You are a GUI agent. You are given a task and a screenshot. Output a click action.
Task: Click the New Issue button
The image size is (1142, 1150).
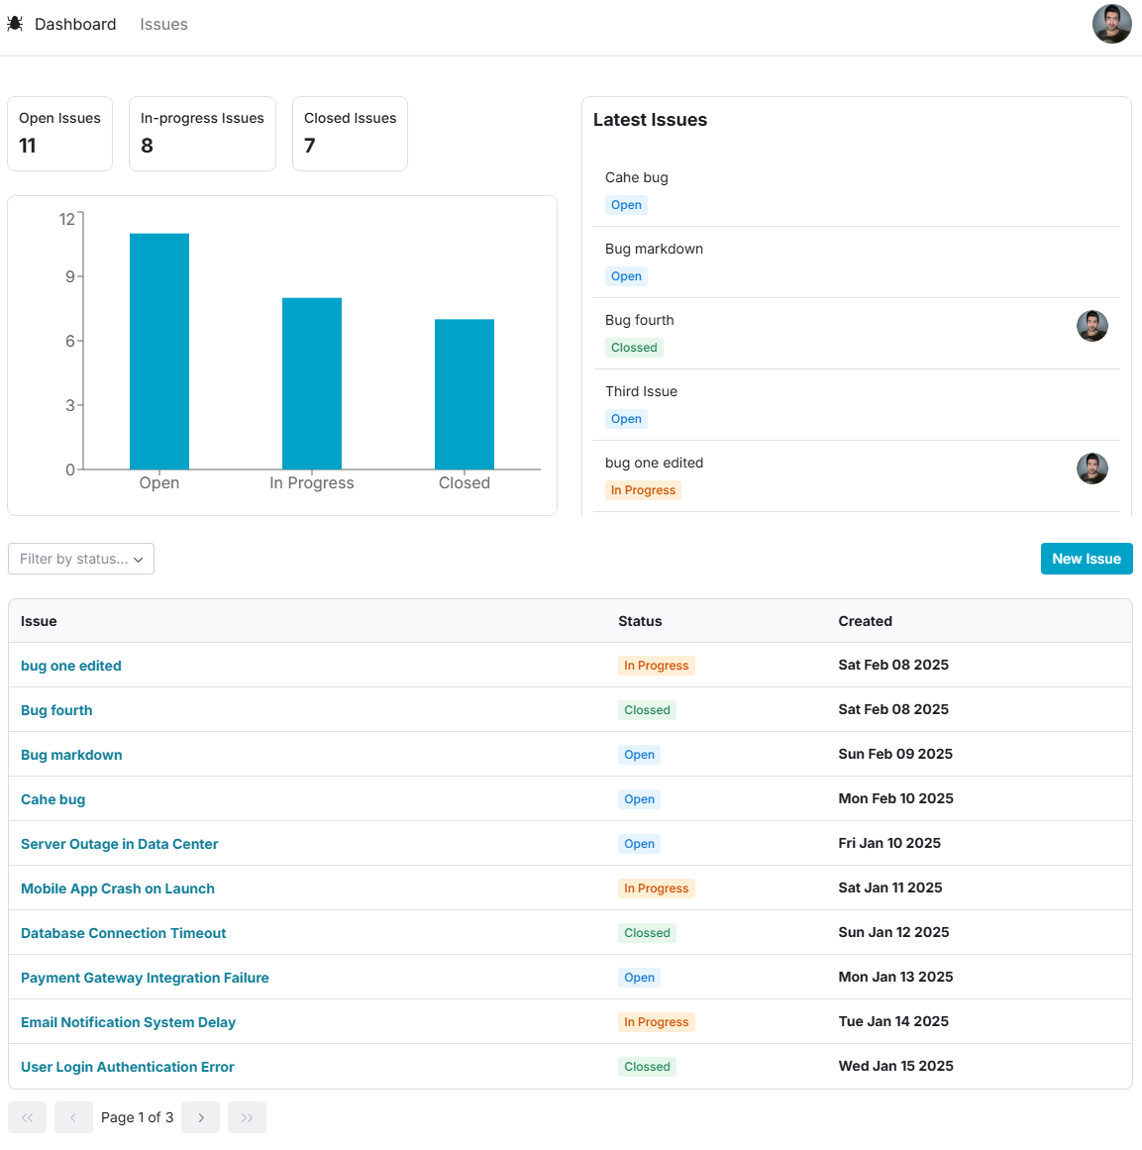(1086, 559)
